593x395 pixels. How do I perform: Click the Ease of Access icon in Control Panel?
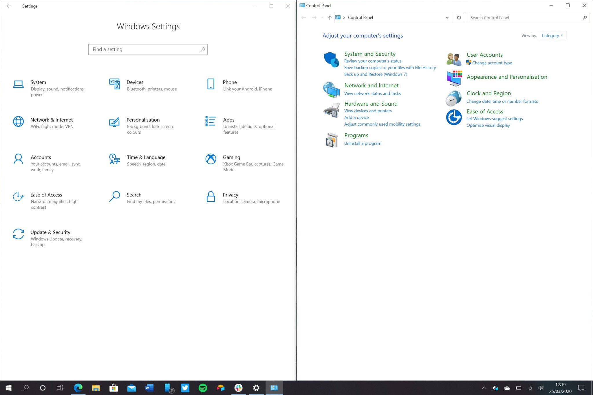(454, 117)
